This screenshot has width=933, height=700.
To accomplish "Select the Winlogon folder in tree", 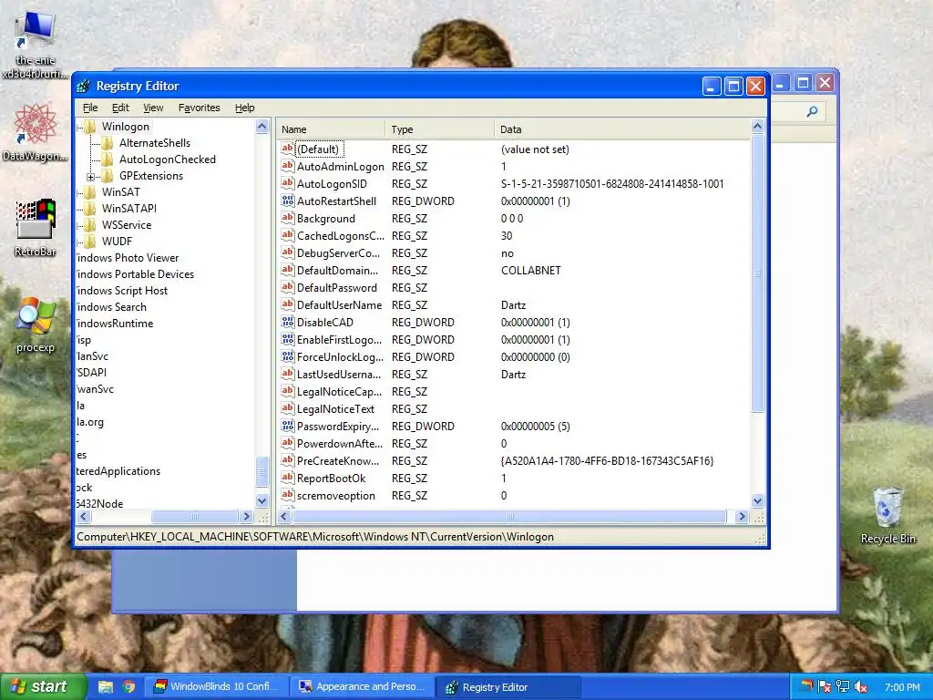I will click(x=126, y=126).
